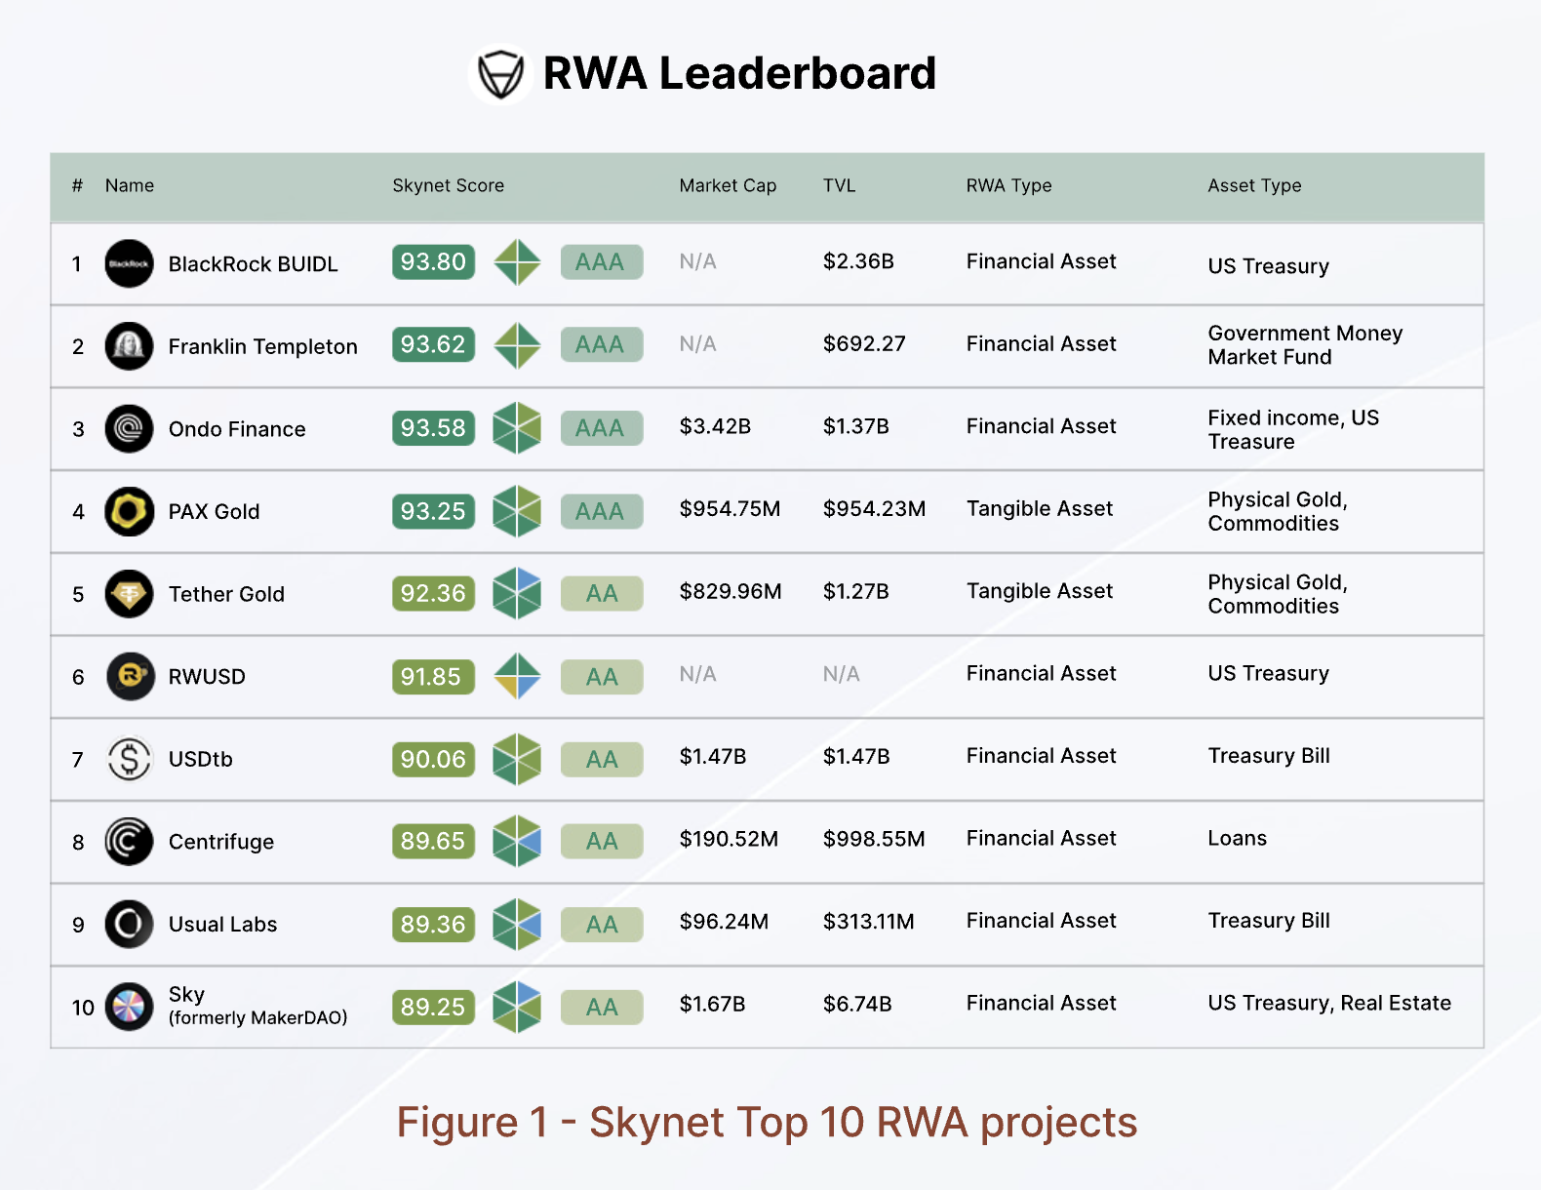This screenshot has width=1541, height=1190.
Task: Click the TVL column header
Action: click(839, 185)
